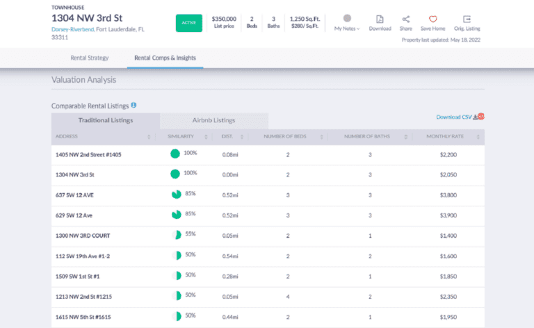The image size is (534, 328).
Task: Select the Airbnb Listings tab
Action: click(213, 120)
